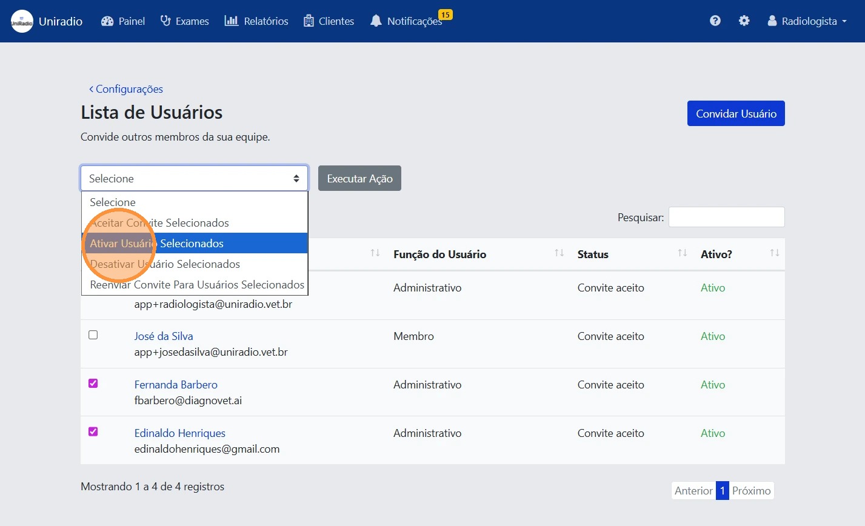Open Clientes building icon
Image resolution: width=865 pixels, height=526 pixels.
point(309,21)
